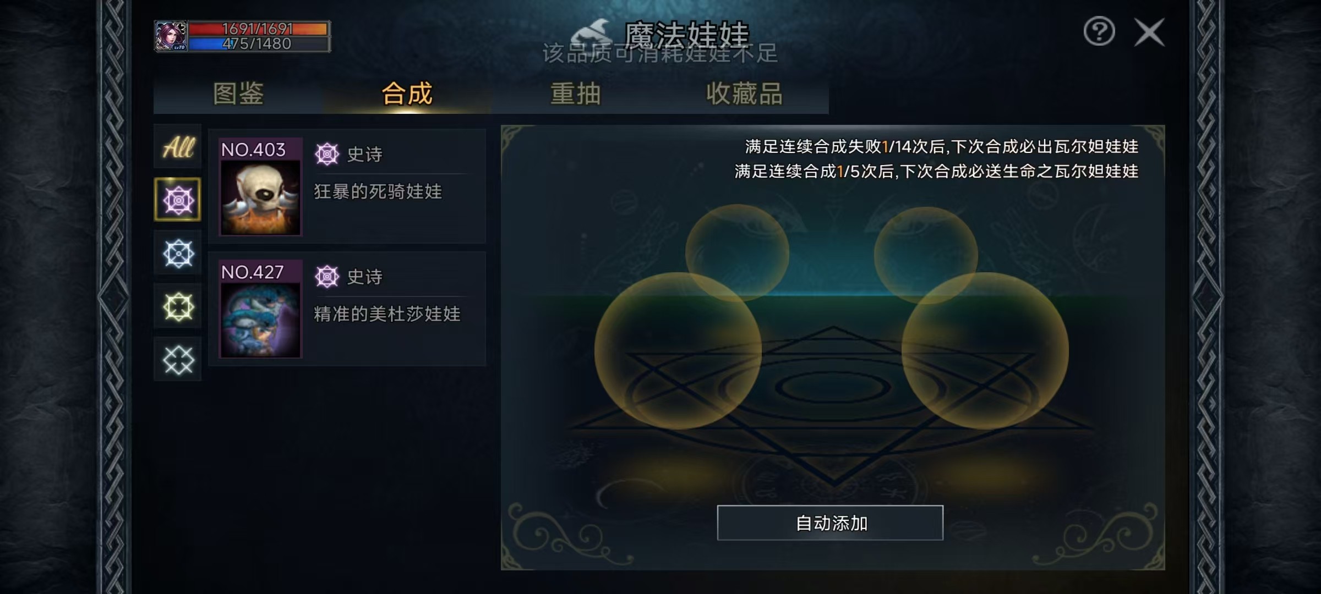Select the All quality filter icon
Screen dimensions: 1321x594
(x=178, y=146)
